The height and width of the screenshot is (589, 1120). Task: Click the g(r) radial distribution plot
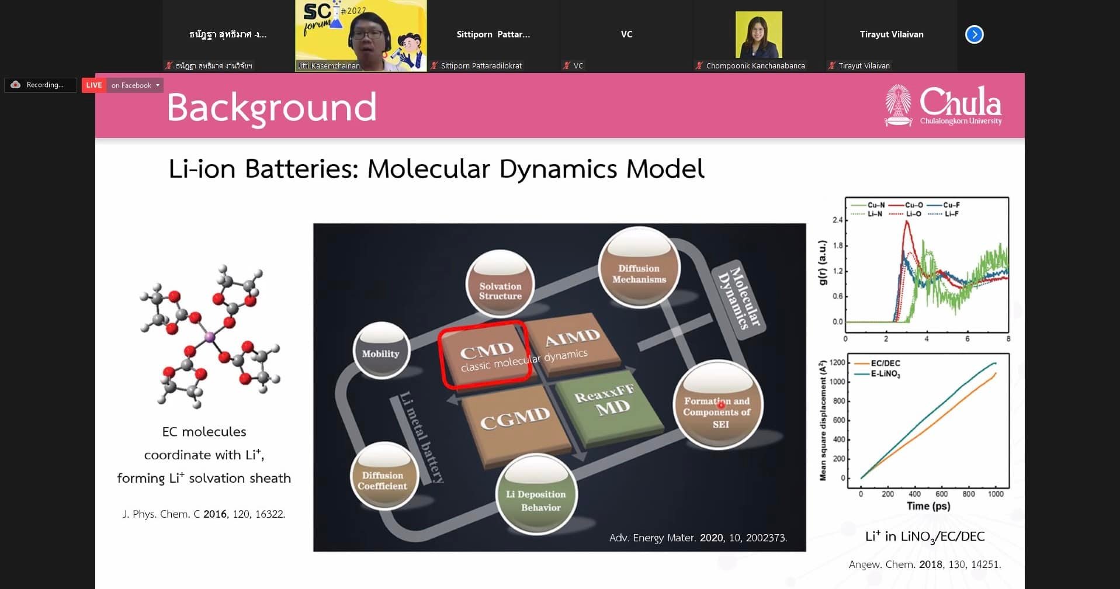point(914,270)
